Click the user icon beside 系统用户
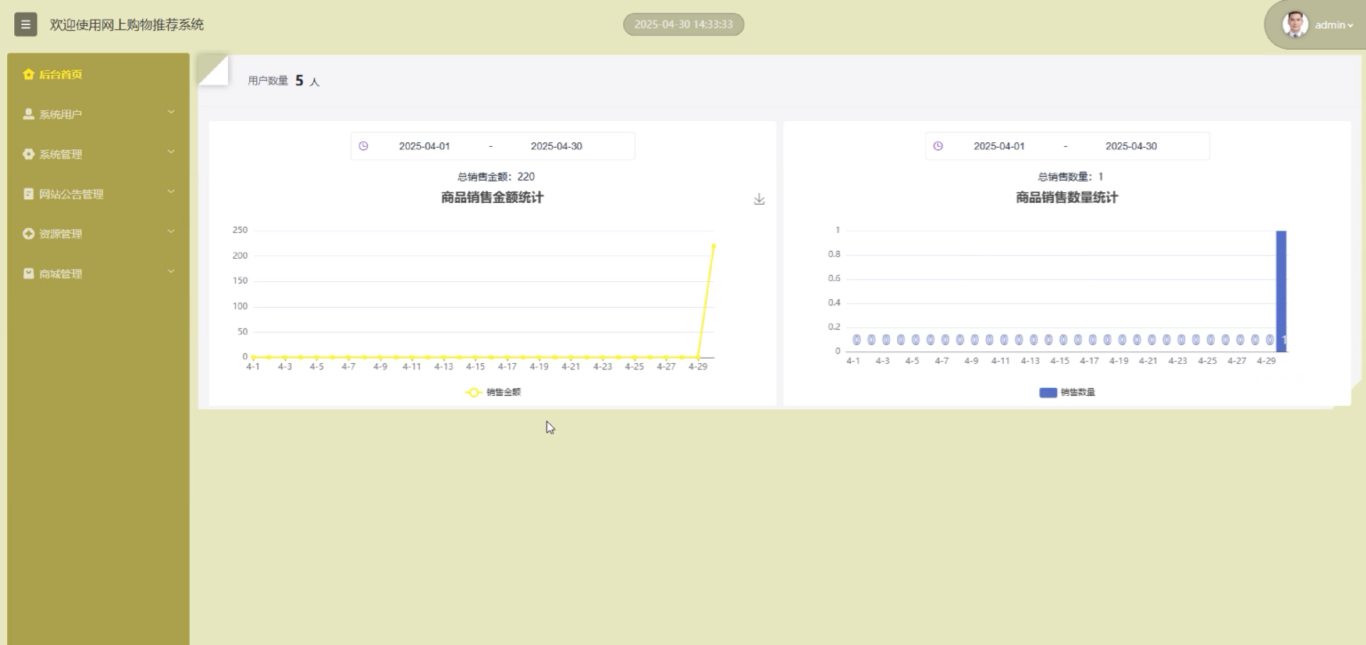 click(28, 114)
